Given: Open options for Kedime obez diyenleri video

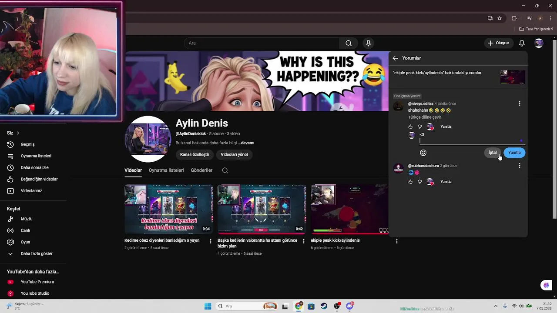Looking at the screenshot, I should click(211, 241).
